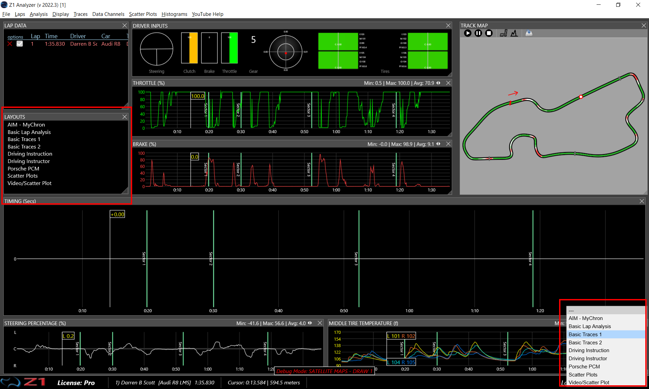Stop the track map replay

pos(489,33)
